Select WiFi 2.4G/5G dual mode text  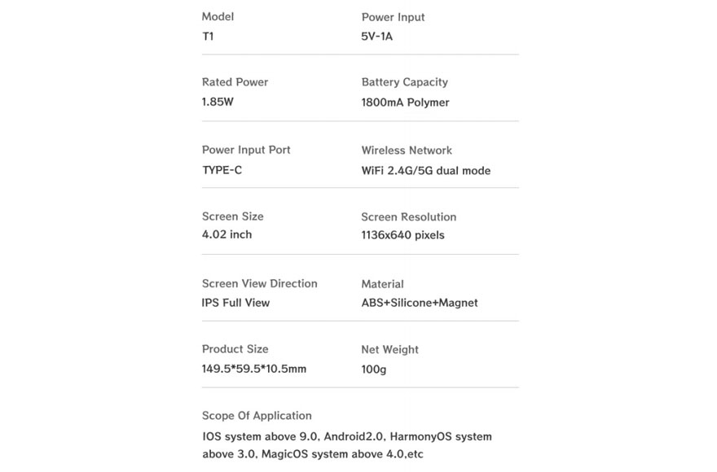pos(425,171)
